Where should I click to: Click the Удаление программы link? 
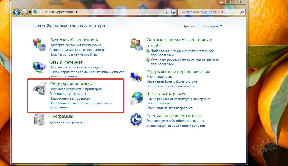(x=66, y=122)
